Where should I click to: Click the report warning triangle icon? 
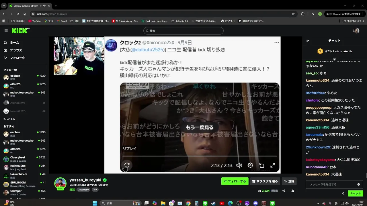[293, 191]
